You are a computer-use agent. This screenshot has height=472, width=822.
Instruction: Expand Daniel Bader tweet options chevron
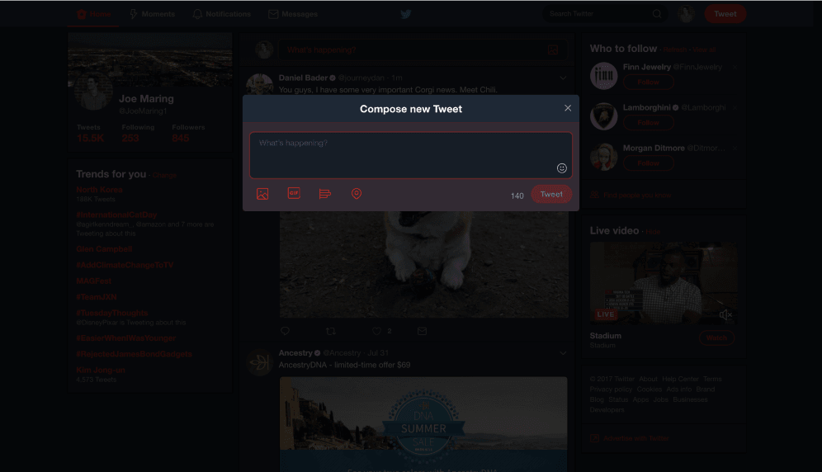click(x=563, y=78)
